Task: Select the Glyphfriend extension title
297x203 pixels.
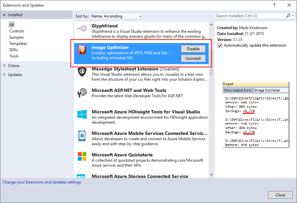Action: coord(104,26)
